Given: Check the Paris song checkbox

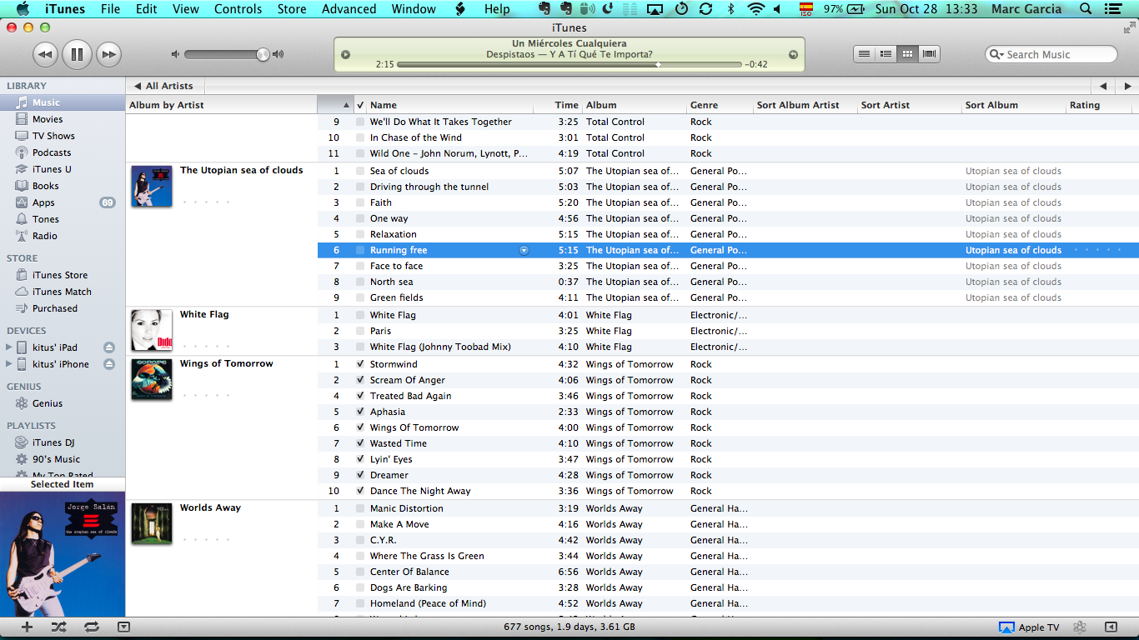Looking at the screenshot, I should coord(360,331).
